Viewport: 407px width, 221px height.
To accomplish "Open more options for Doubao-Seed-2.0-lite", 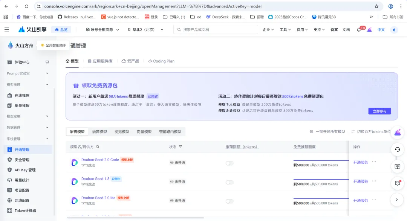I will click(374, 200).
